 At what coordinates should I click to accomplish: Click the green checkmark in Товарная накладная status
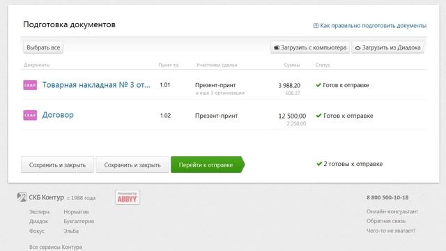coord(318,85)
